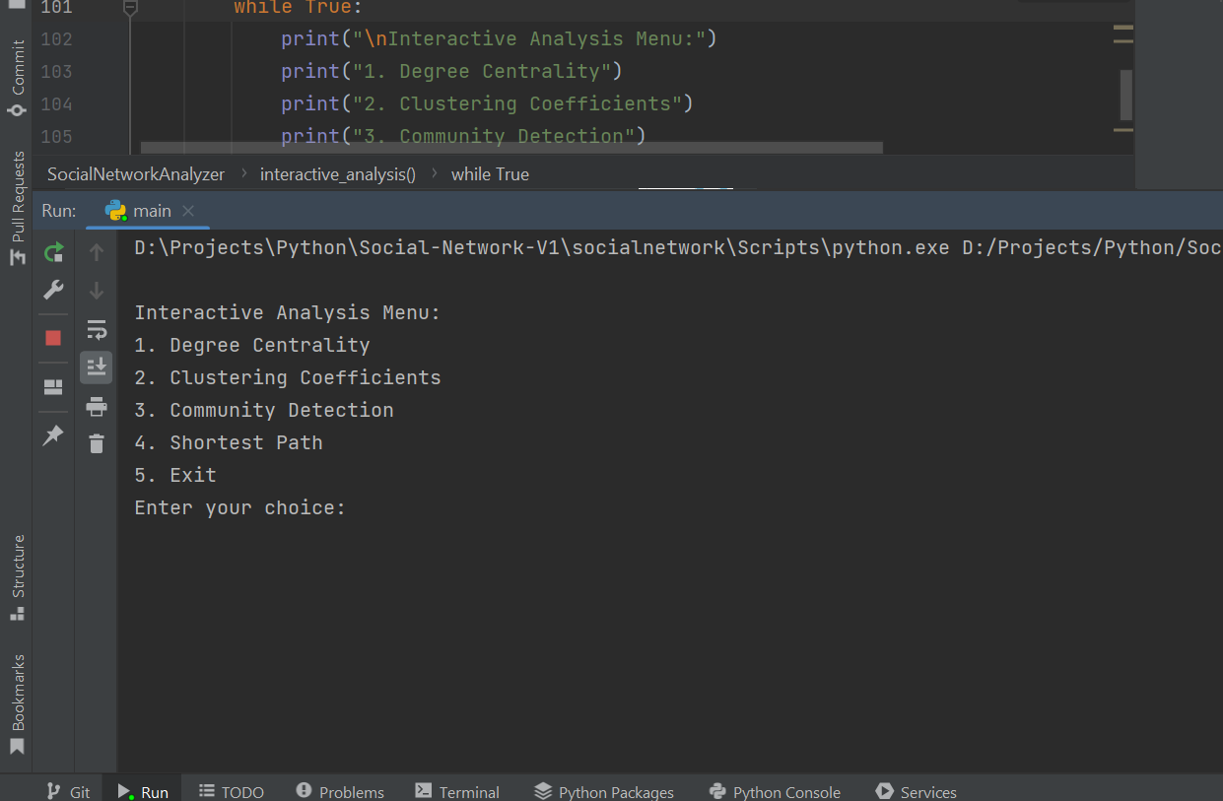
Task: Rerun the main script with the green arrow
Action: [53, 252]
